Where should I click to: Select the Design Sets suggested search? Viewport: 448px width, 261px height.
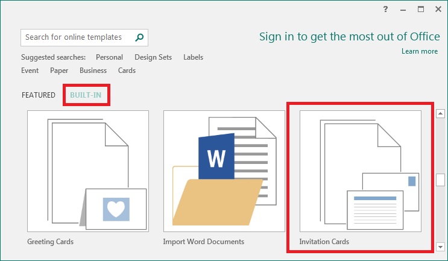click(153, 57)
